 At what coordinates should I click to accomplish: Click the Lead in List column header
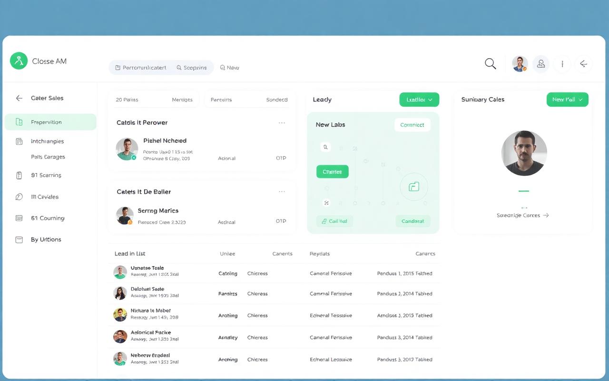(130, 253)
